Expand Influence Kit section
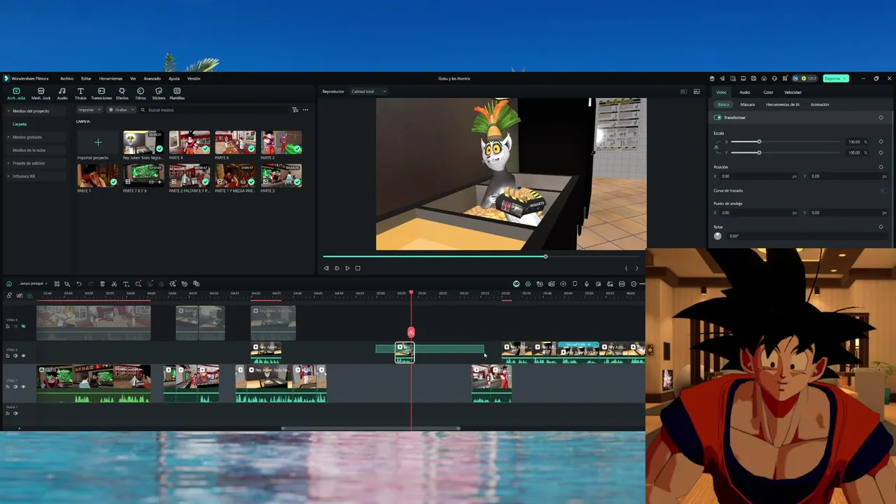Screen dimensions: 896x504 (x=8, y=176)
